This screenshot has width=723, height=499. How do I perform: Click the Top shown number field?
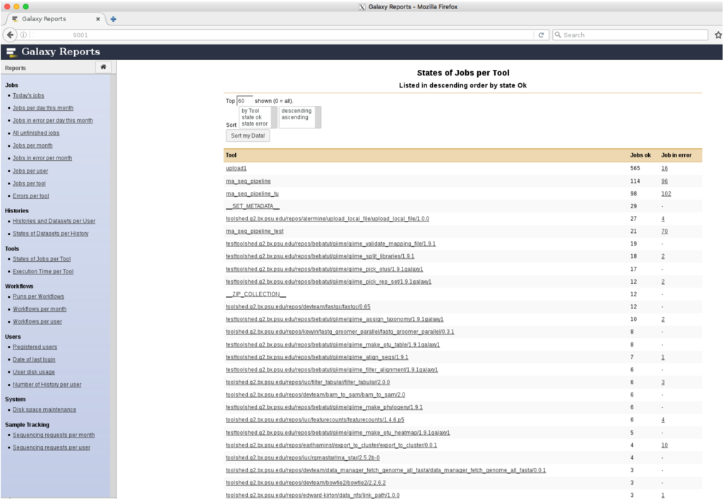coord(244,100)
